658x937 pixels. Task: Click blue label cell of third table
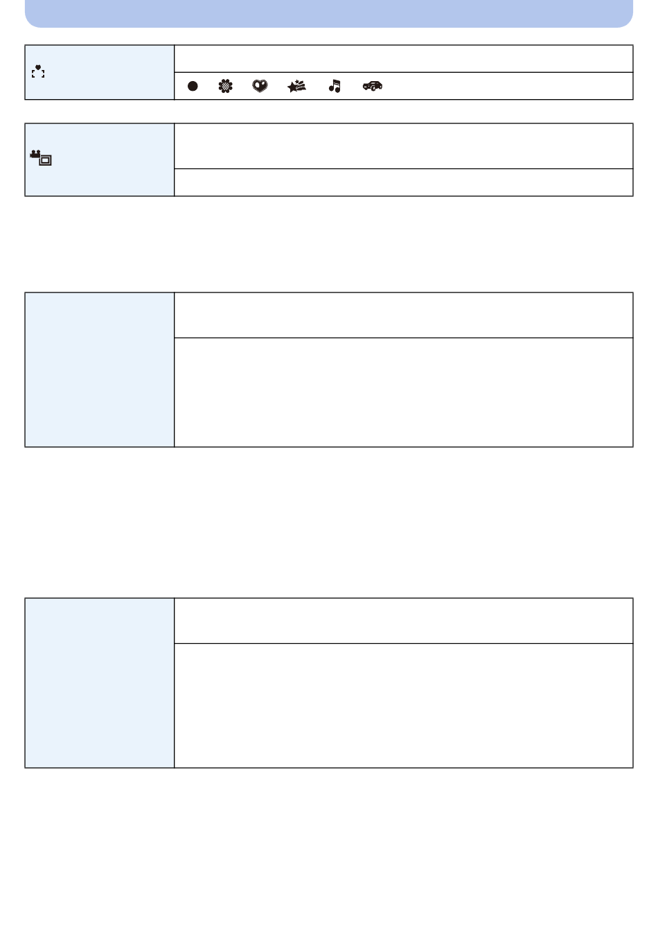[x=100, y=369]
